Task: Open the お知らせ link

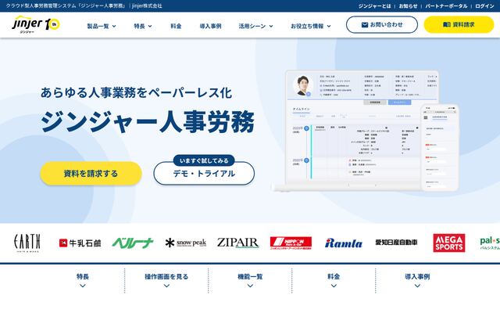Action: 408,6
